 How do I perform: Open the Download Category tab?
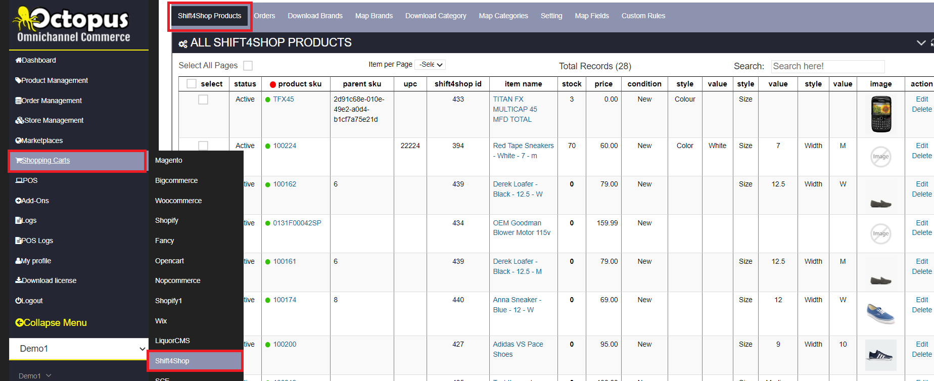click(436, 16)
